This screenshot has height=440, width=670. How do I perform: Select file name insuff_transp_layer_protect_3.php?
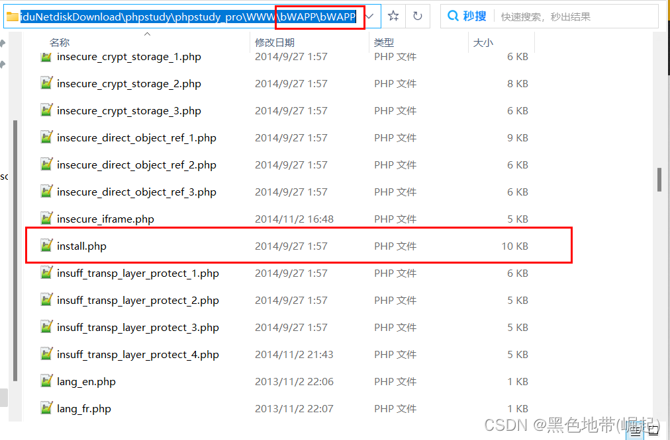click(138, 328)
